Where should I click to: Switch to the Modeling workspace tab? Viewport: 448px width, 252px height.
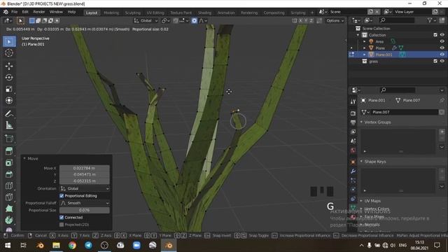pos(111,13)
